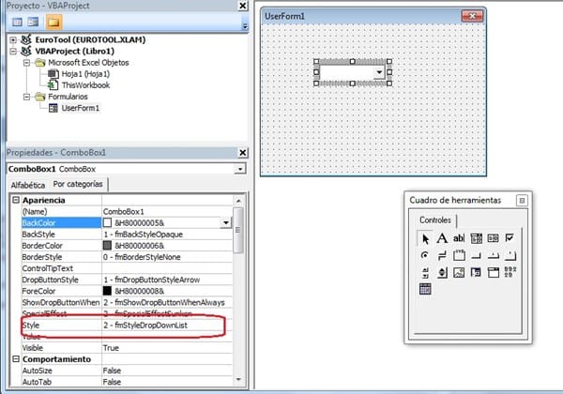The image size is (563, 394).
Task: Select the window-shaped control after RefEdit
Action: click(493, 272)
